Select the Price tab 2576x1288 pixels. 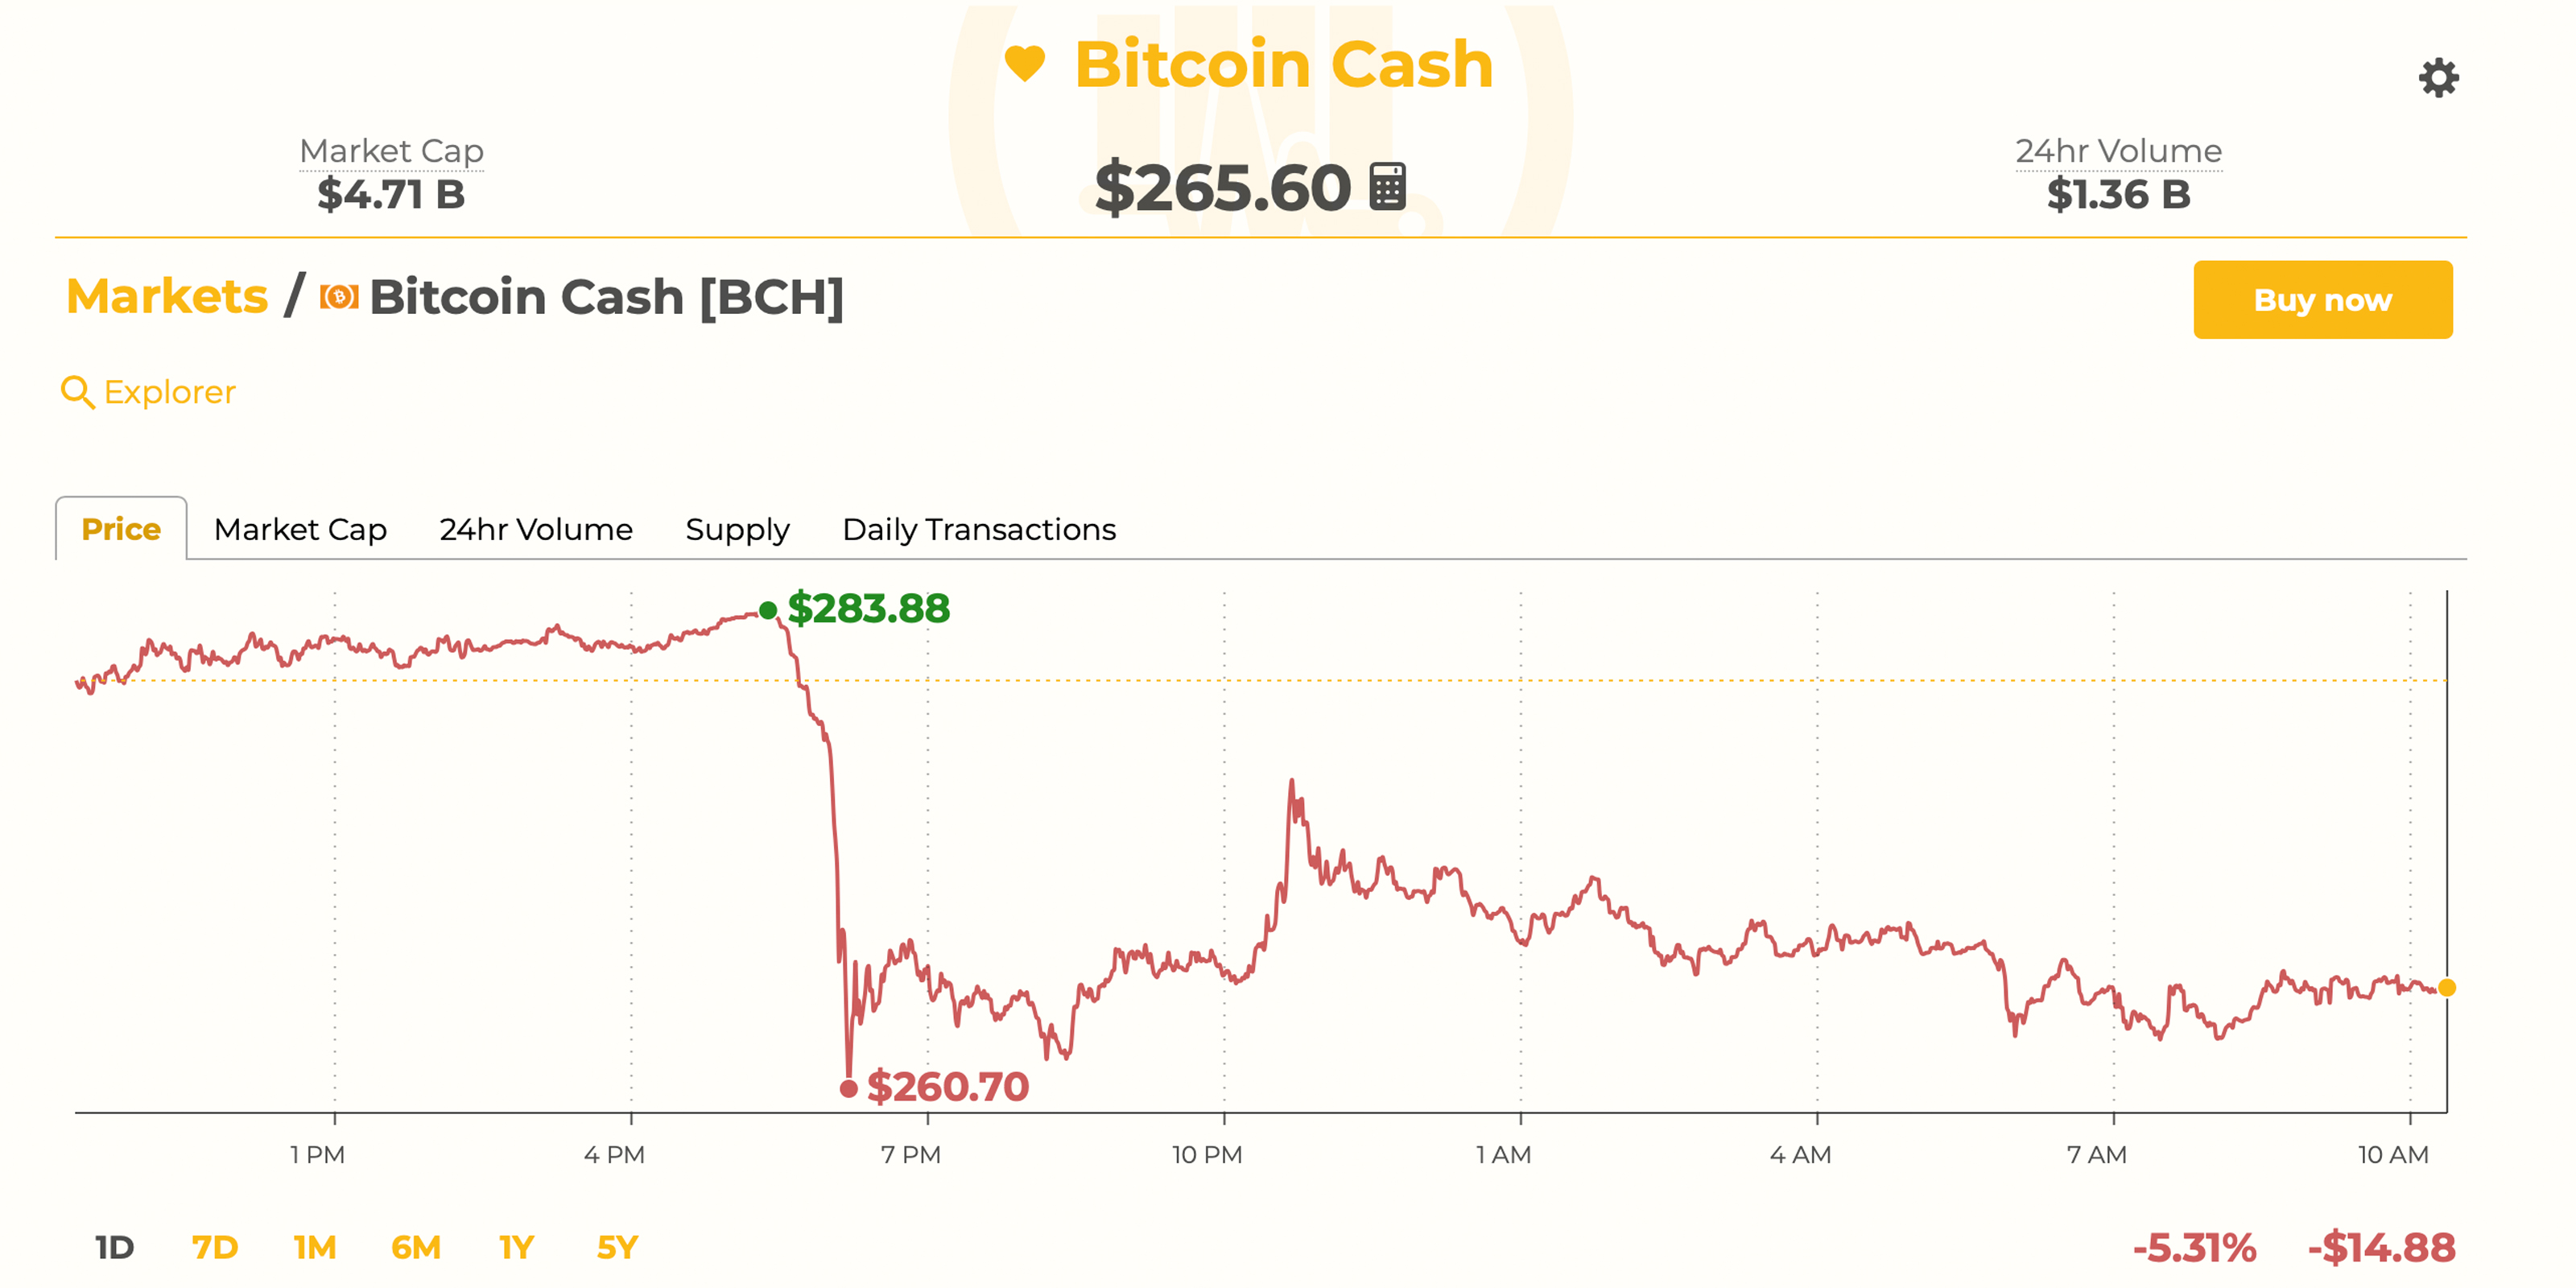pos(121,529)
